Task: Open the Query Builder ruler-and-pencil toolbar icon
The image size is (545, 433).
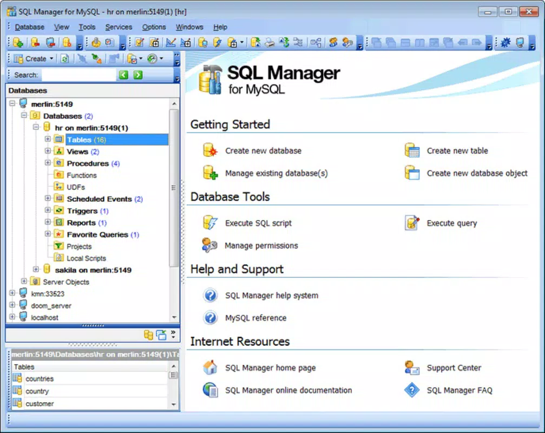Action: pyautogui.click(x=170, y=42)
